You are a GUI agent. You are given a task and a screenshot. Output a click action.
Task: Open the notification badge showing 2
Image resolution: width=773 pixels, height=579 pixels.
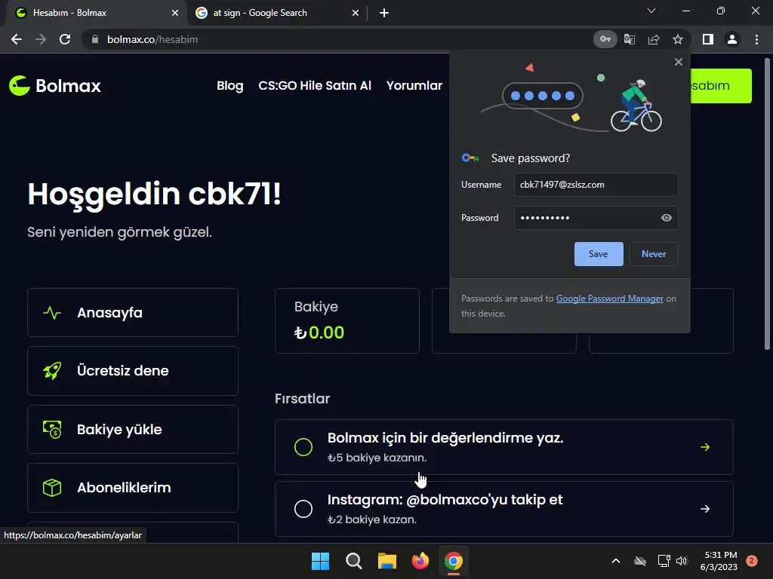pyautogui.click(x=752, y=561)
